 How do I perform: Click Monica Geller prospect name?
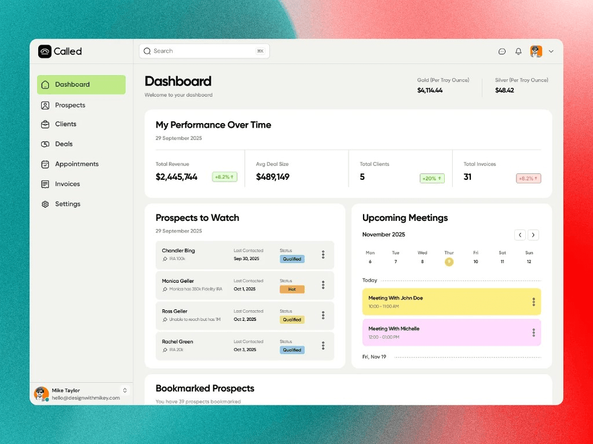pos(178,281)
